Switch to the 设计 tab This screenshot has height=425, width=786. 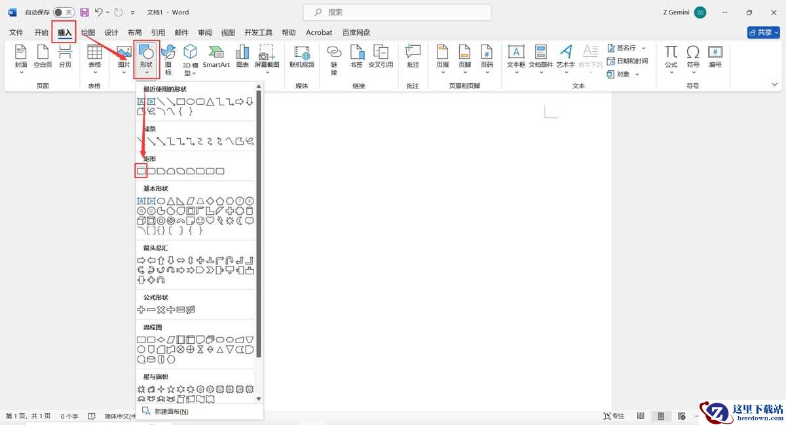111,32
